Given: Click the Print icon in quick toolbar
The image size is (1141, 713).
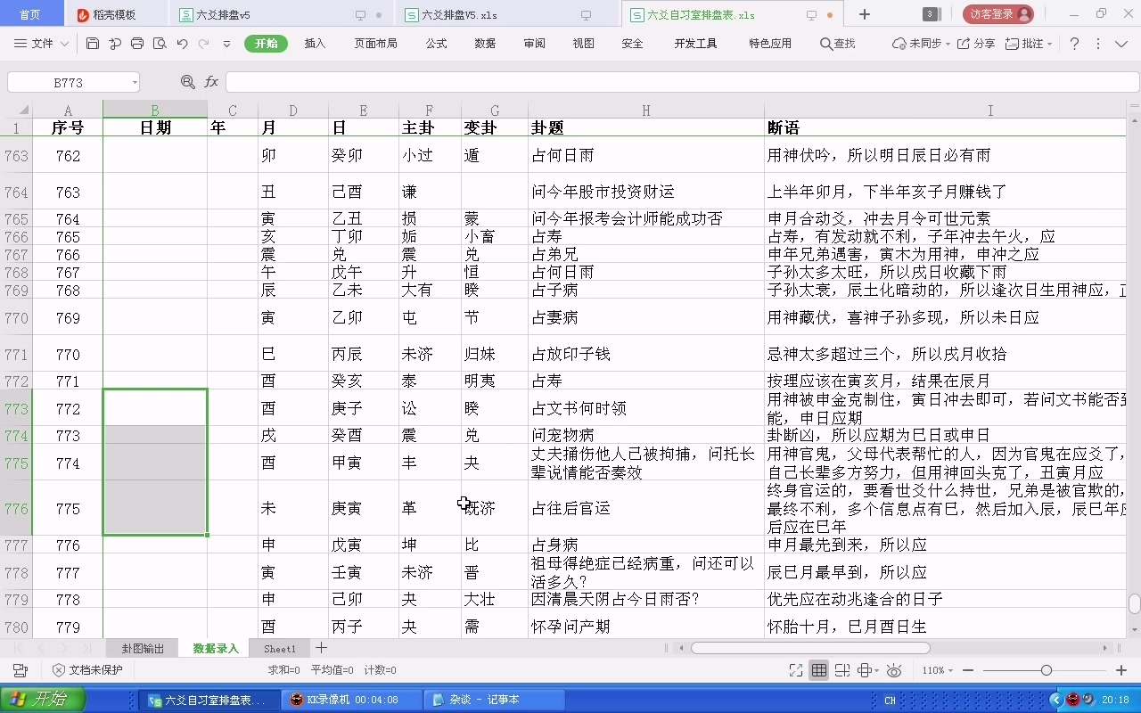Looking at the screenshot, I should (137, 44).
